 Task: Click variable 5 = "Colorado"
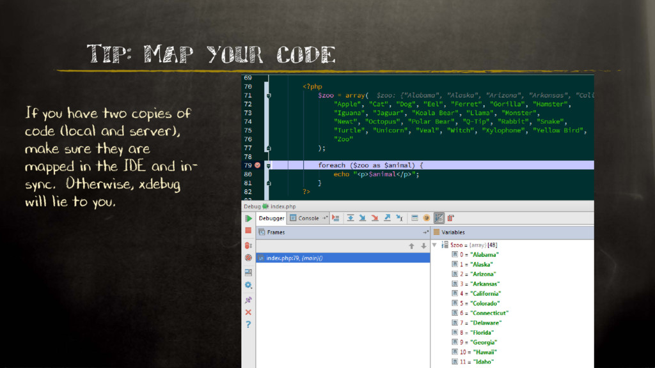[476, 303]
